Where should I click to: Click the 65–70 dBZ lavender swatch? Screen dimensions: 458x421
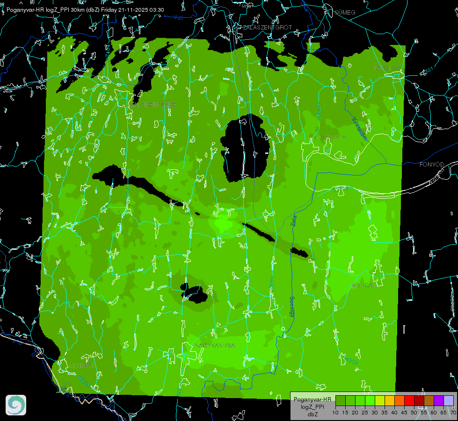click(449, 400)
